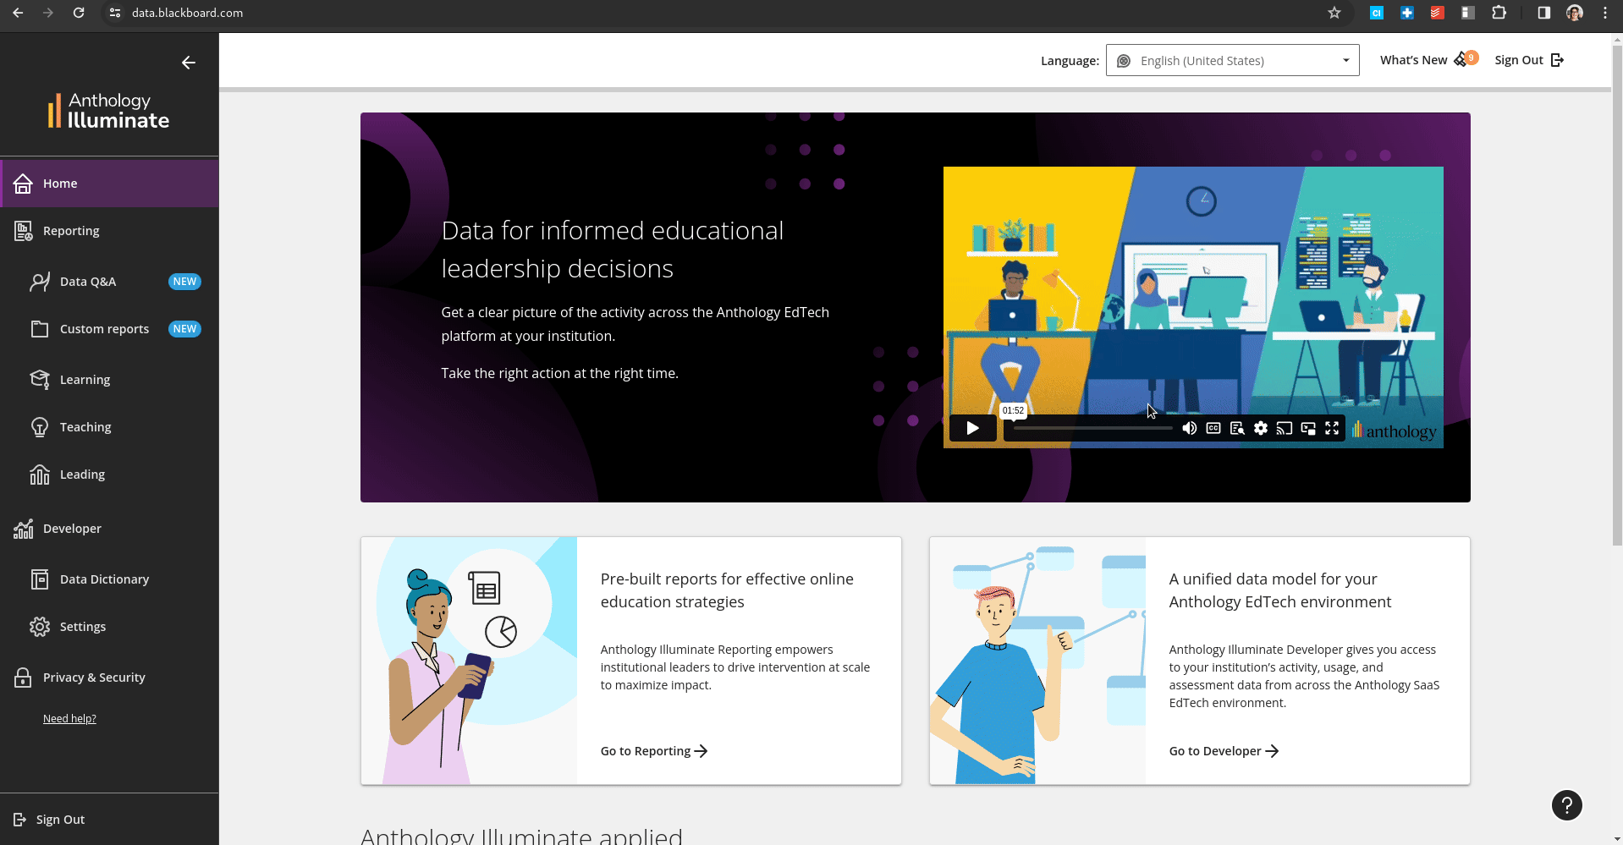Select the Custom reports folder icon
This screenshot has height=845, width=1623.
[39, 329]
